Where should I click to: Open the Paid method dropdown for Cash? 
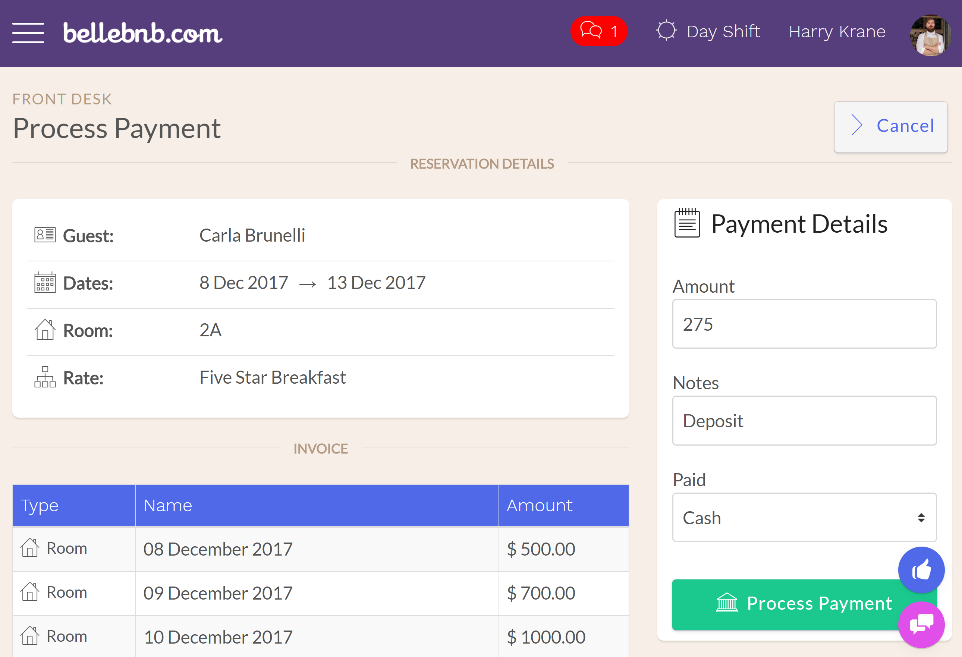click(804, 518)
